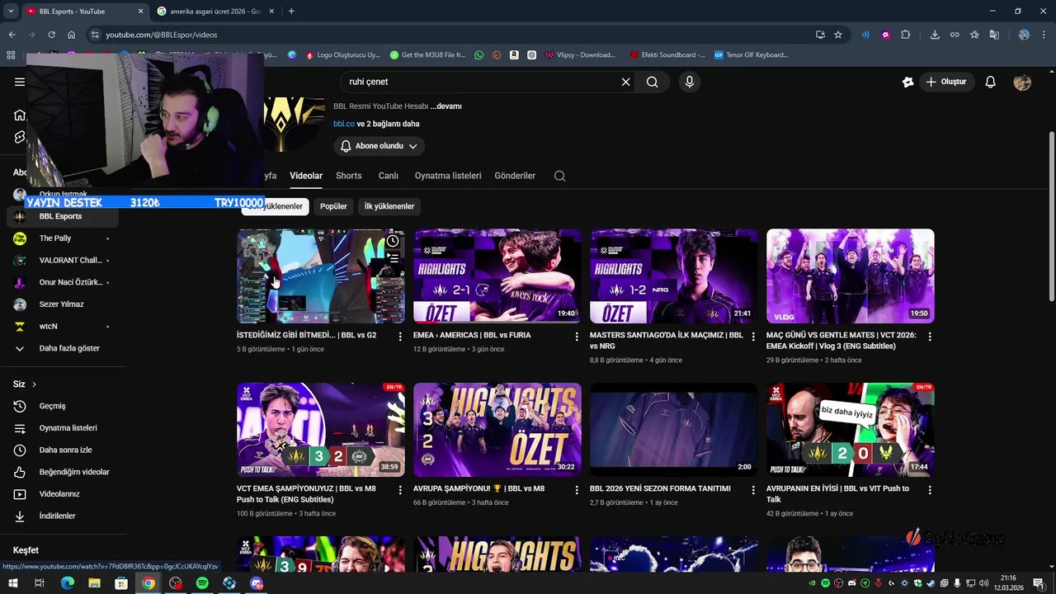Open options for the MAÇ GÜNÜ vlog video
The width and height of the screenshot is (1056, 594).
[x=930, y=337]
